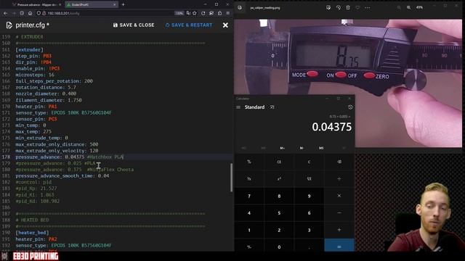Click the multiply key in Calculator

pyautogui.click(x=339, y=196)
